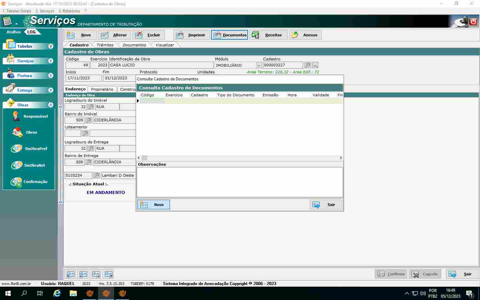This screenshot has height=300, width=480.
Task: Open the Relatórios menu
Action: (69, 11)
